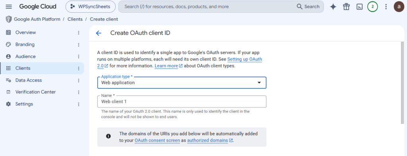Image resolution: width=407 pixels, height=156 pixels.
Task: Click the Overview dashboard icon
Action: (8, 33)
